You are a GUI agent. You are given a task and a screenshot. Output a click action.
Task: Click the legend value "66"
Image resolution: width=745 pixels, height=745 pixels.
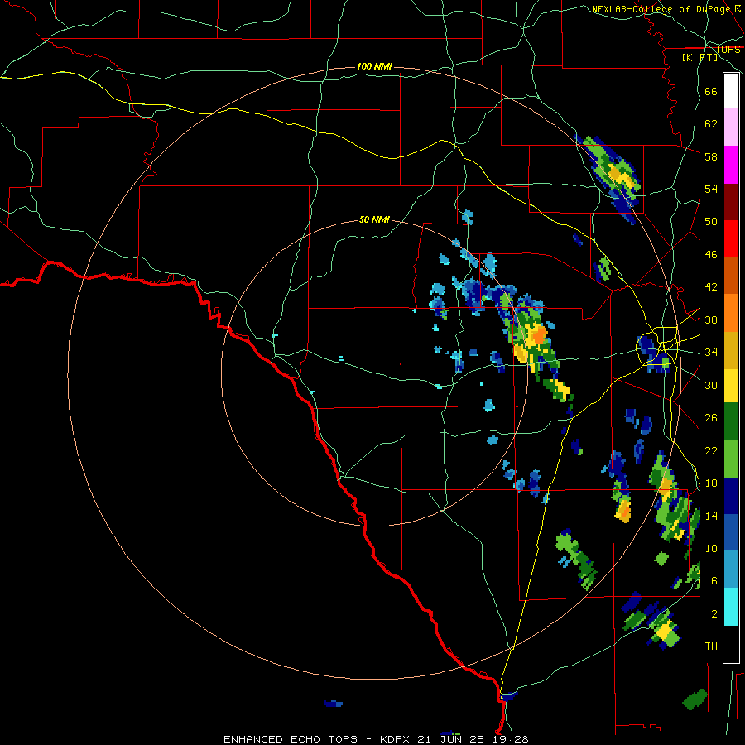pyautogui.click(x=711, y=91)
